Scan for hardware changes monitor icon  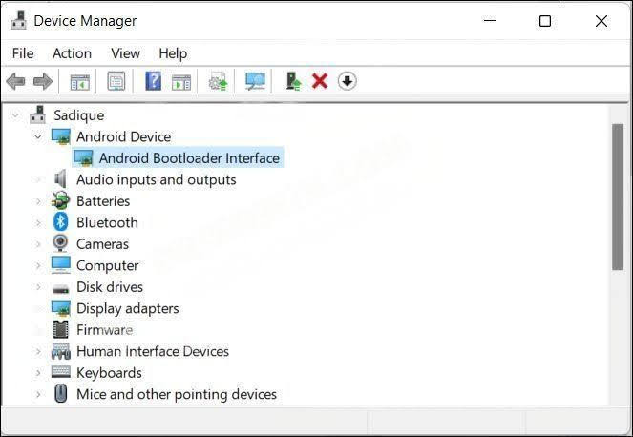(x=255, y=81)
